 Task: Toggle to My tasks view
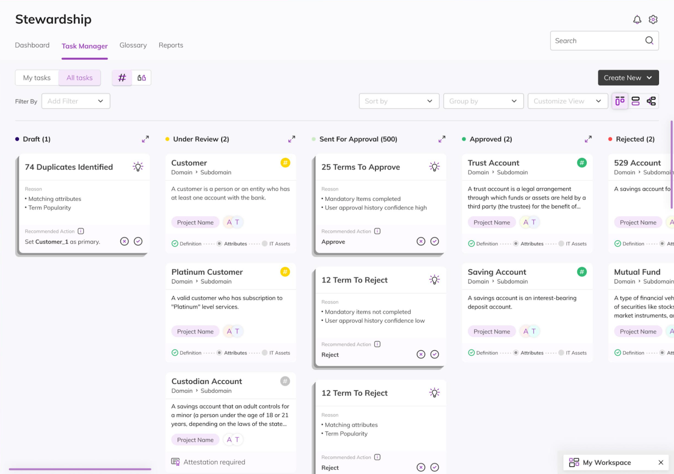click(37, 78)
